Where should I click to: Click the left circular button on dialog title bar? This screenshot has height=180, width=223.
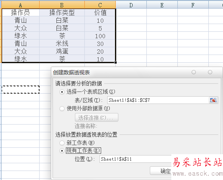click(194, 72)
